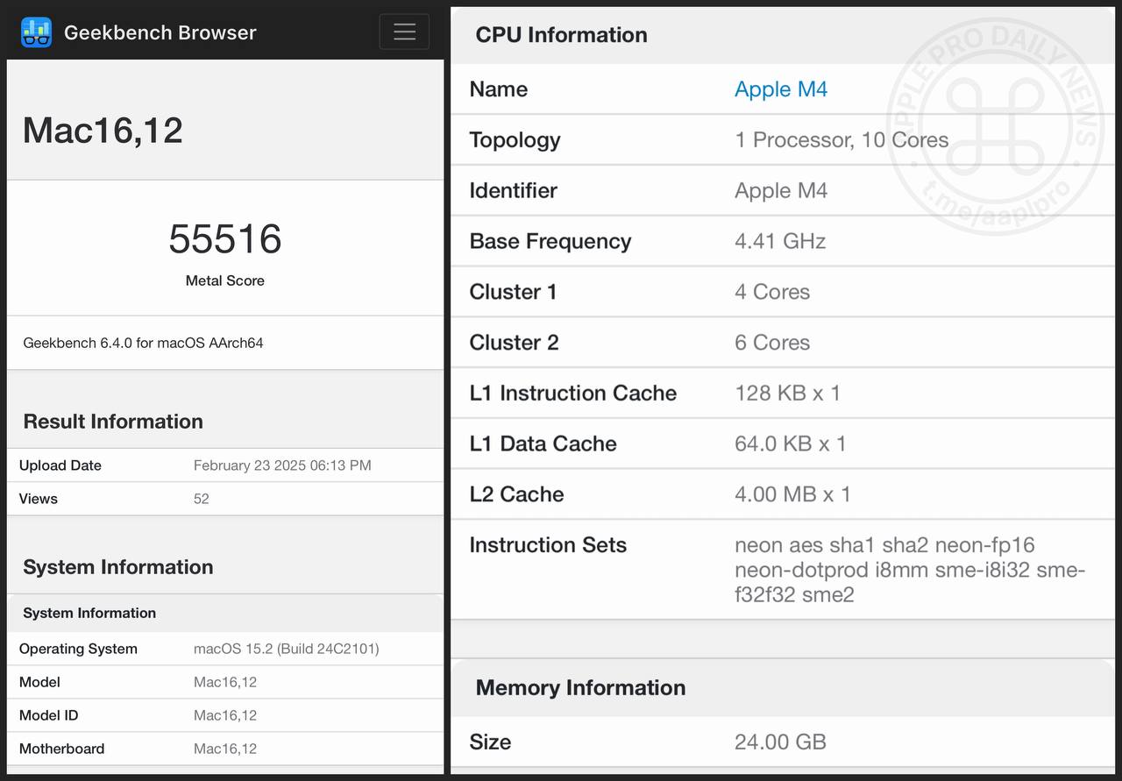Click the 4.00 MB x 1 value

pos(792,494)
